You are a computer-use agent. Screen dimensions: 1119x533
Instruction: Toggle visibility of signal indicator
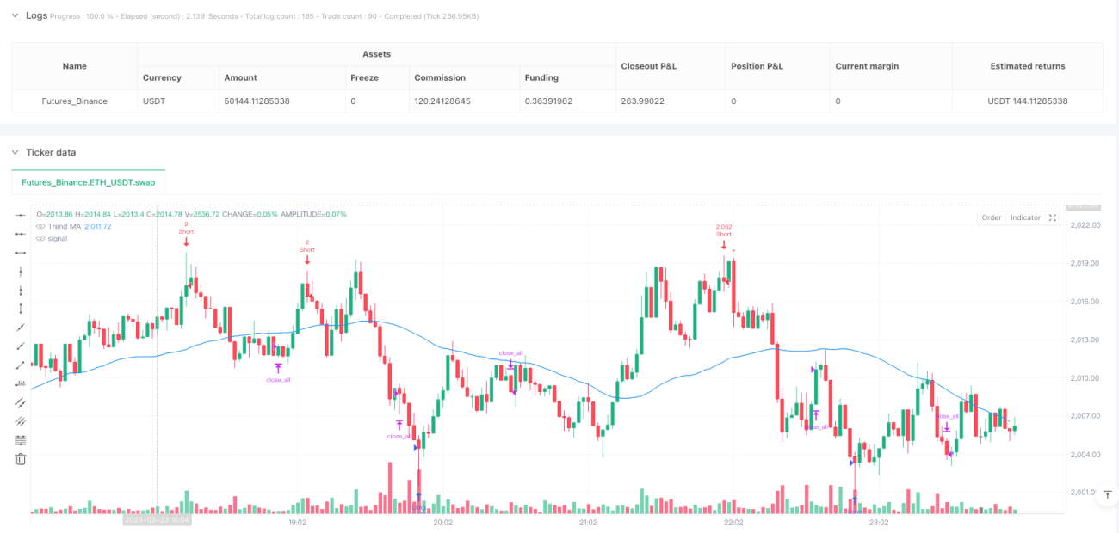[40, 238]
